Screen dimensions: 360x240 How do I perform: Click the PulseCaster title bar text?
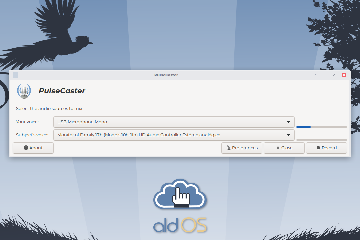[x=166, y=75]
